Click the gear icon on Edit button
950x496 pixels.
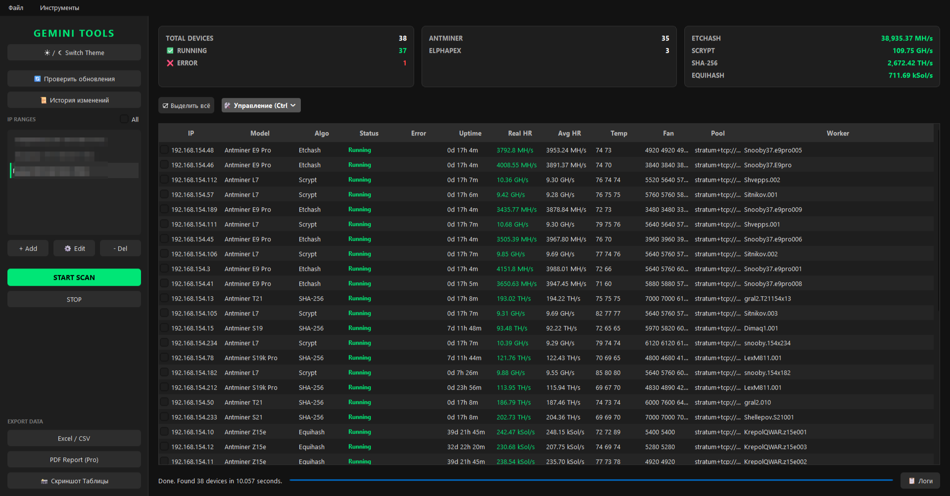pos(68,249)
